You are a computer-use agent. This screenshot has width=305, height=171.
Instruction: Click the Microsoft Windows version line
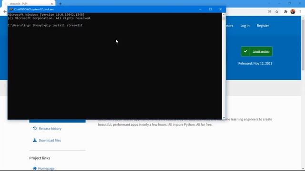pyautogui.click(x=46, y=15)
